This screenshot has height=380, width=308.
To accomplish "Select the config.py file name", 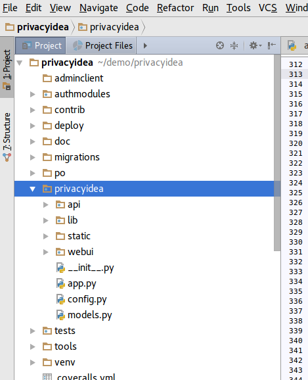I will [x=87, y=300].
